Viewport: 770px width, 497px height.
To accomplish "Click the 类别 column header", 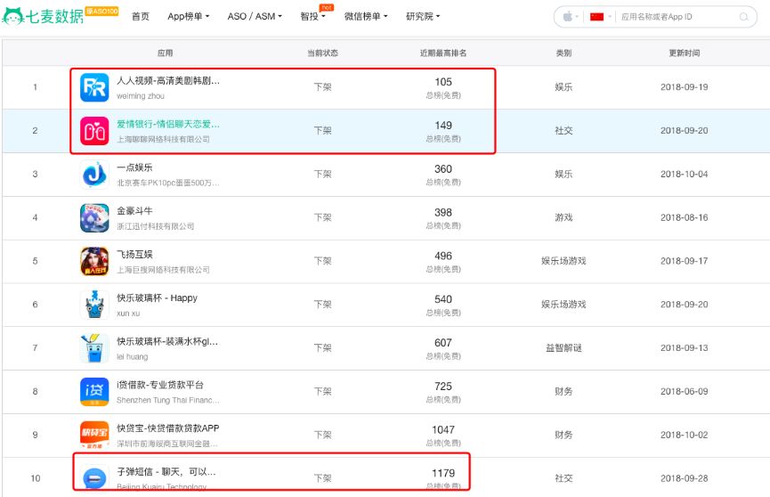I will coord(563,53).
